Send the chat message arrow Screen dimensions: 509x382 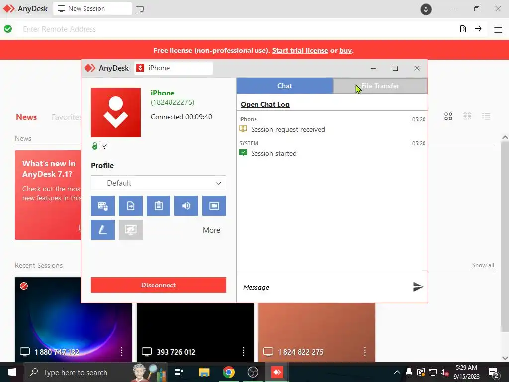(418, 287)
